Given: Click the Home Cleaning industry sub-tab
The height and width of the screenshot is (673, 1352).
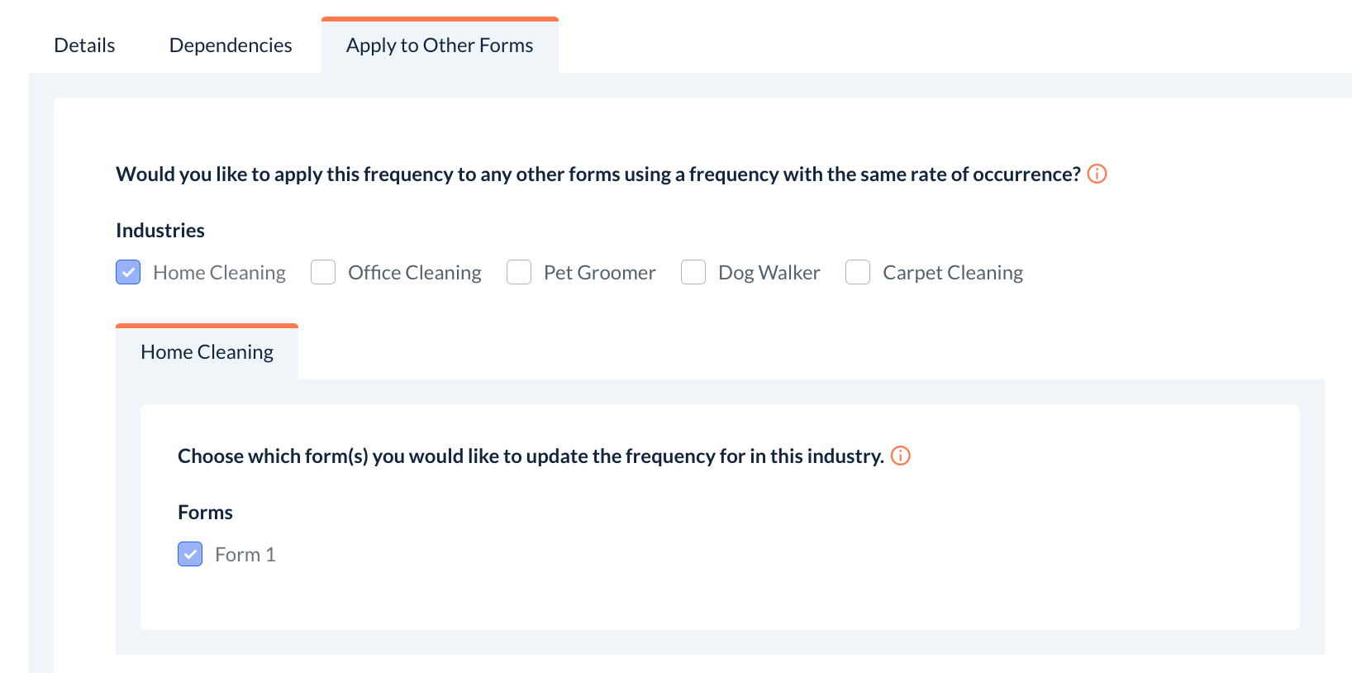Looking at the screenshot, I should (x=207, y=352).
